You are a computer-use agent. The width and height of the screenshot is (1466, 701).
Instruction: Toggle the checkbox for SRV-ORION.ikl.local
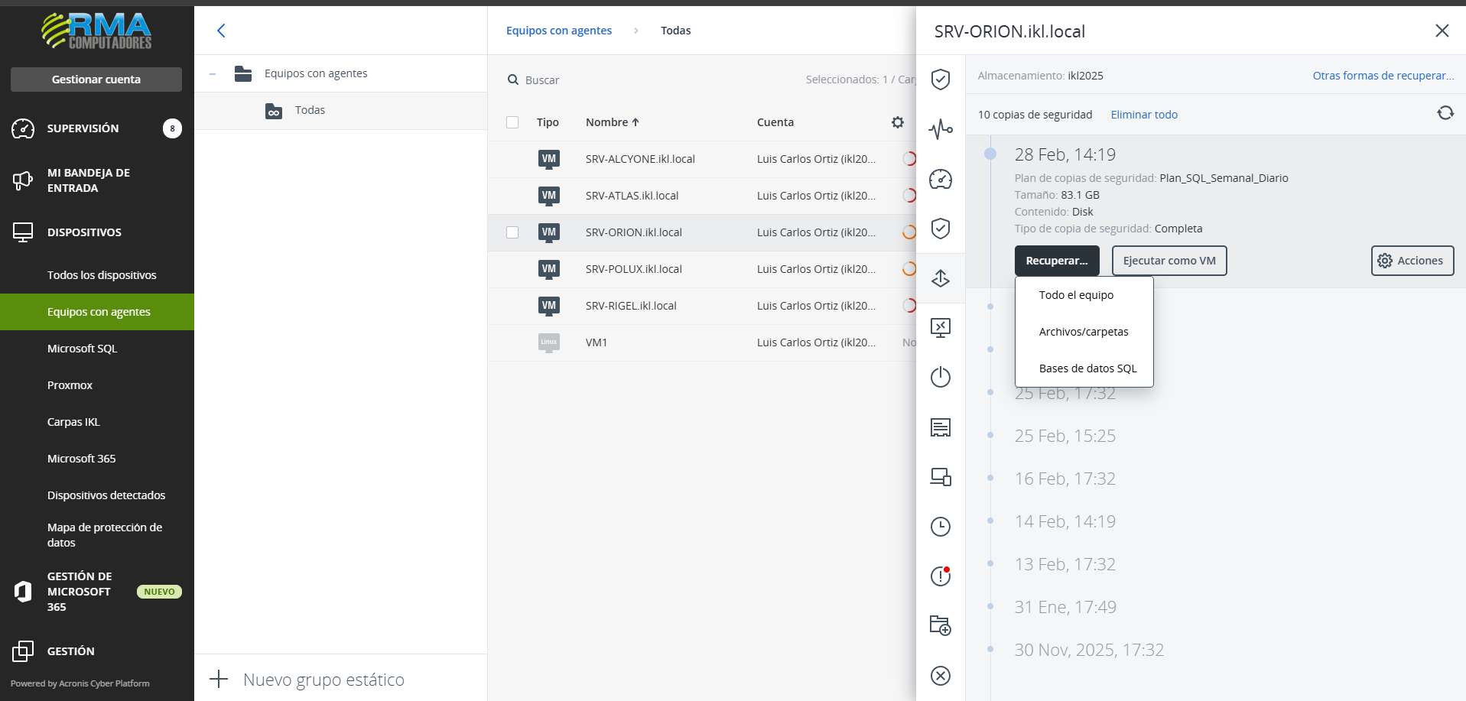point(512,232)
